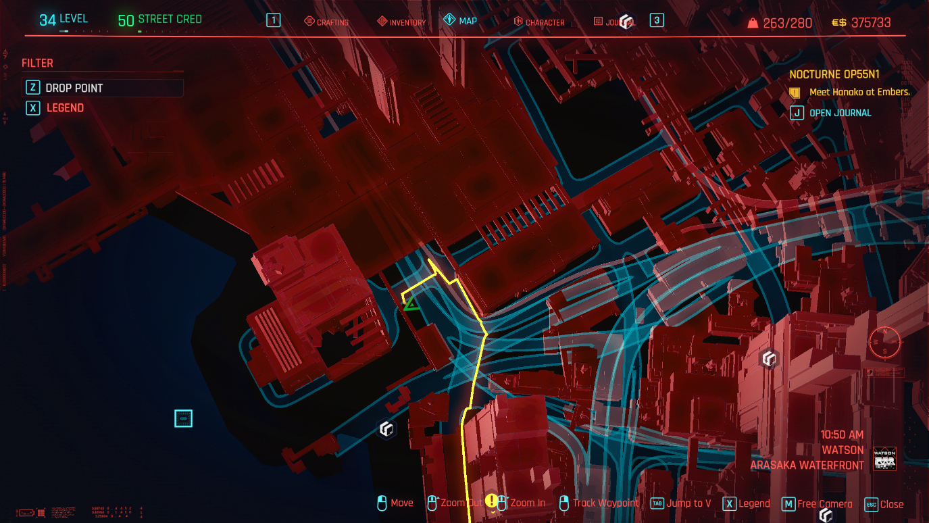Screen dimensions: 929x523
Task: Switch to the Inventory tab
Action: pos(401,22)
